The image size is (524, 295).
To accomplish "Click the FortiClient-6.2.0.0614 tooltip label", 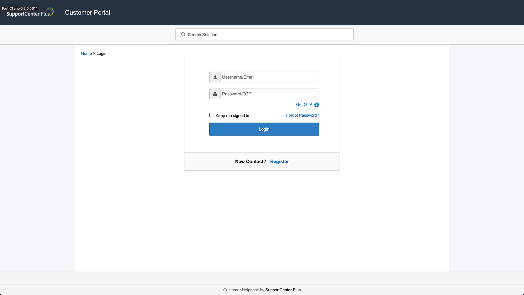I will 20,8.
